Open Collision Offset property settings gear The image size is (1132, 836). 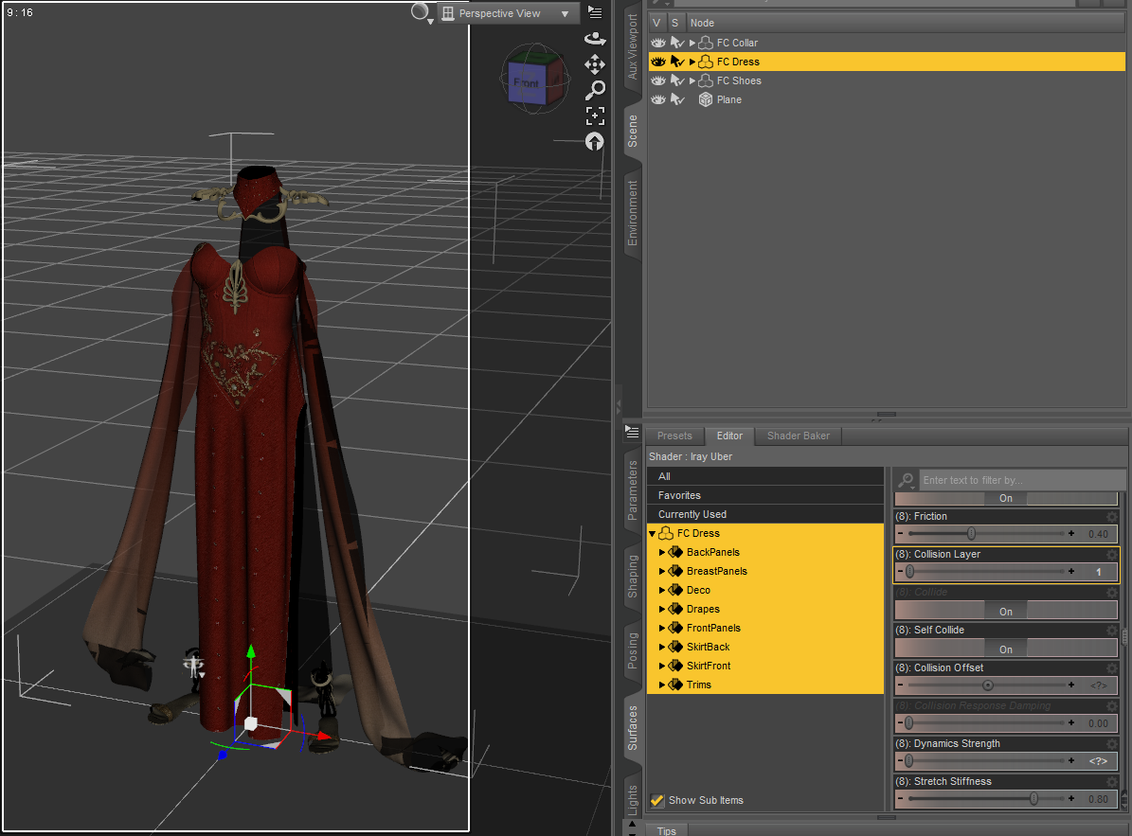click(x=1112, y=667)
